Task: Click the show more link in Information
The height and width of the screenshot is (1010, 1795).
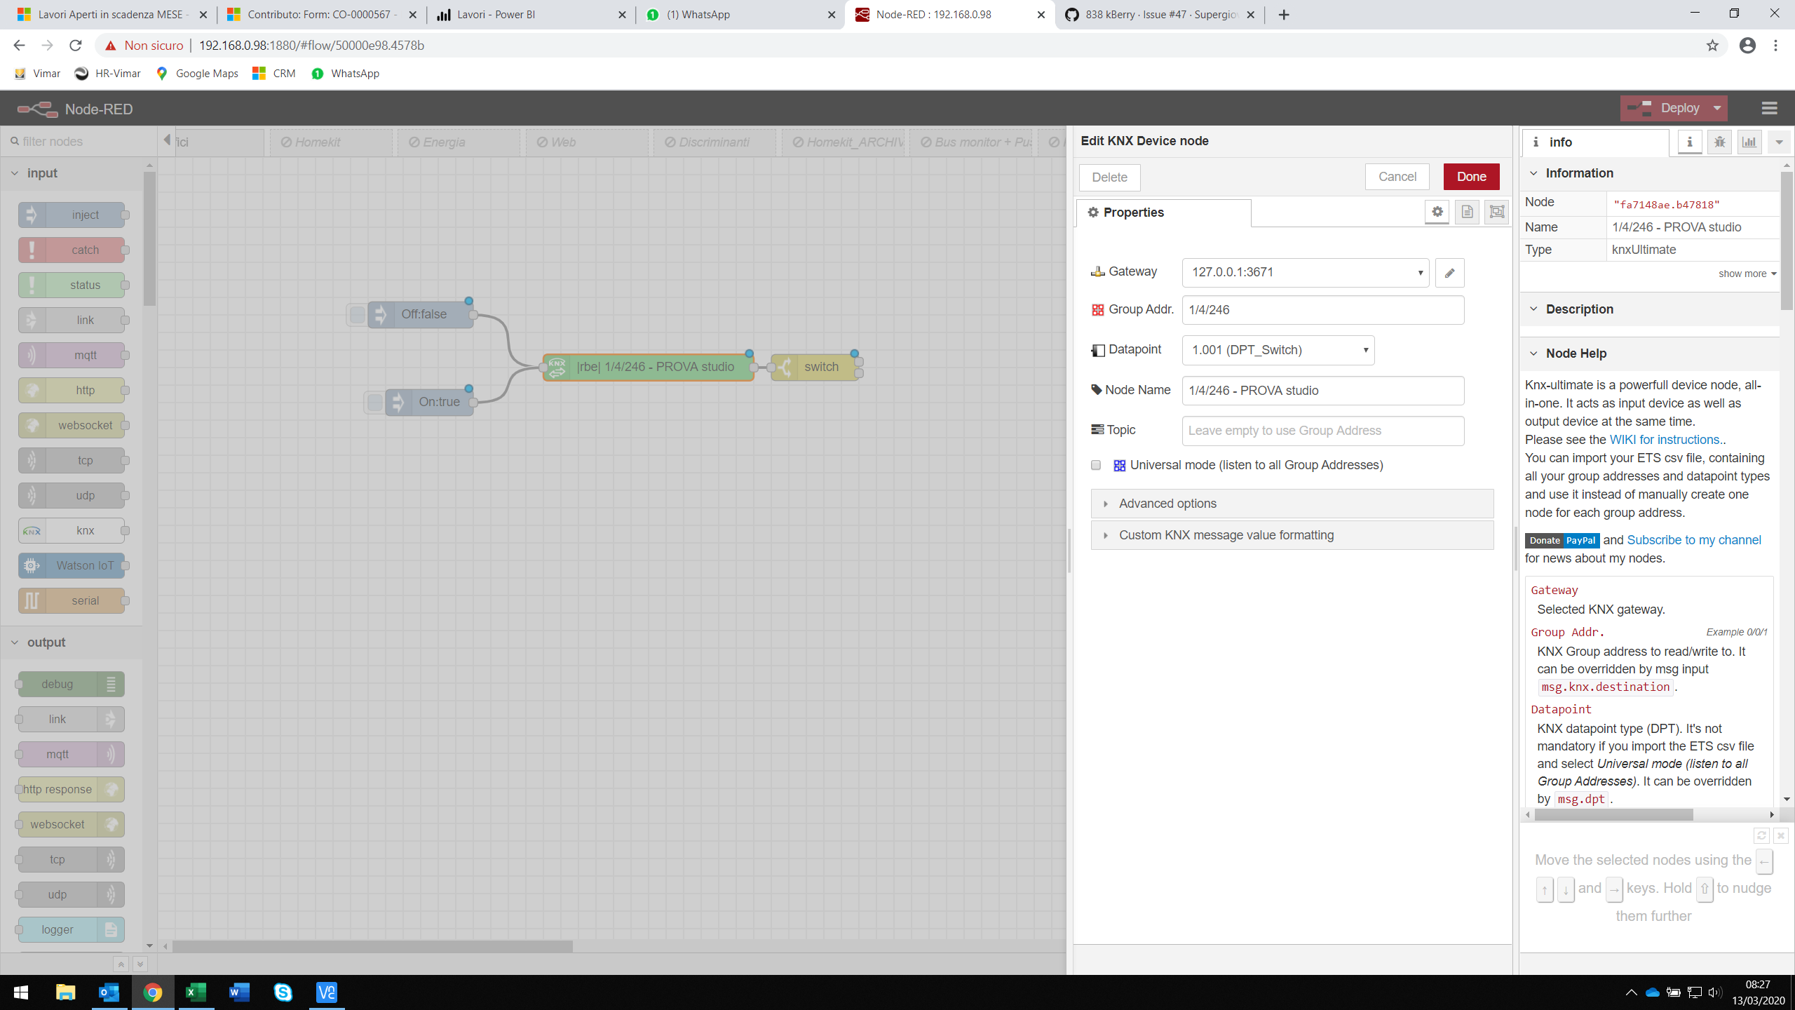Action: (x=1747, y=274)
